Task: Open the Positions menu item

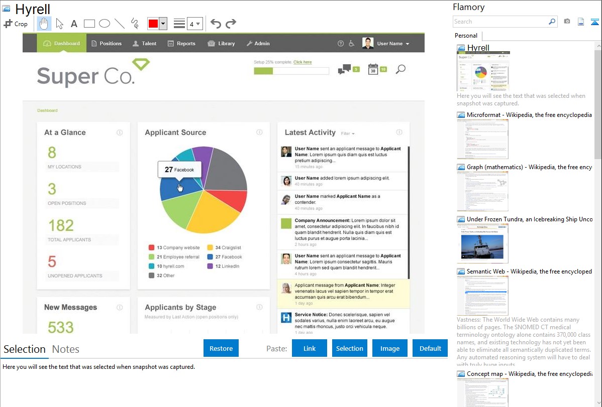Action: pyautogui.click(x=107, y=43)
